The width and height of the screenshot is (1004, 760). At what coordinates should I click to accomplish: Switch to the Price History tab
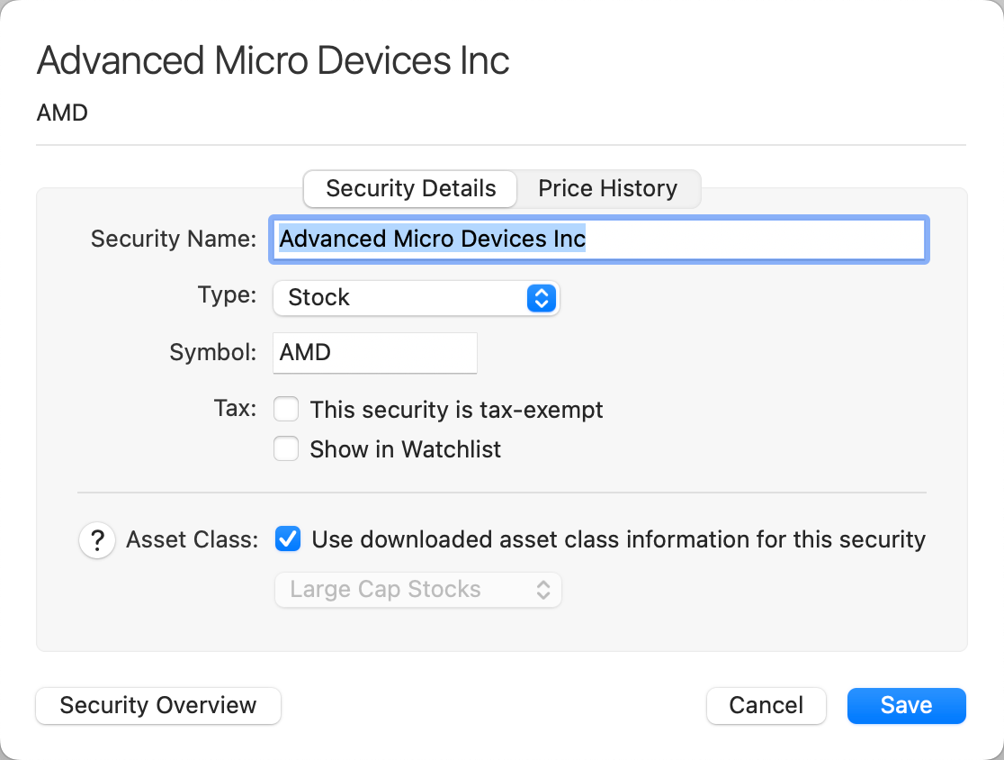[607, 189]
